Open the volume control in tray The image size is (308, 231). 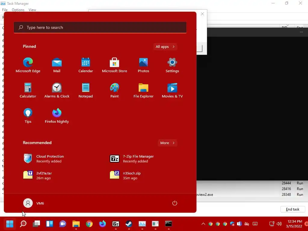(x=279, y=224)
